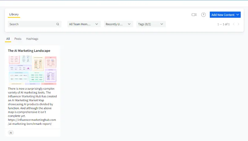Open the Recently Updated sort dropdown
The image size is (248, 141).
(118, 24)
